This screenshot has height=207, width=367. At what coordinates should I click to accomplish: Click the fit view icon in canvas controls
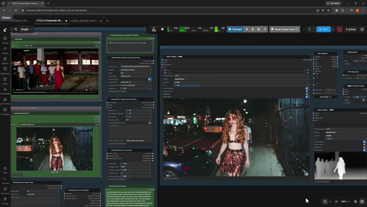point(336,201)
